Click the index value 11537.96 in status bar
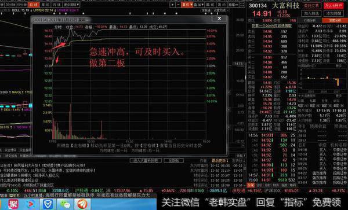The width and height of the screenshot is (348, 210). [x=122, y=190]
